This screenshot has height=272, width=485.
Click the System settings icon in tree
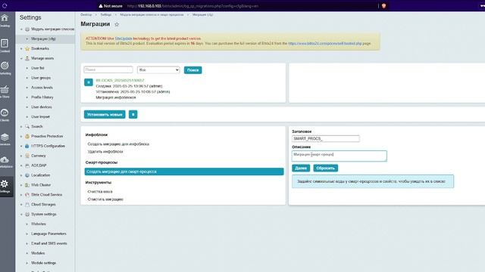pyautogui.click(x=27, y=215)
